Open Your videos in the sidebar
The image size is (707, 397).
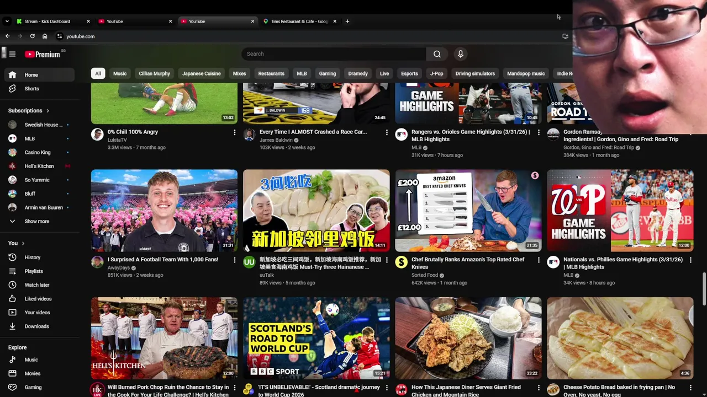[39, 313]
